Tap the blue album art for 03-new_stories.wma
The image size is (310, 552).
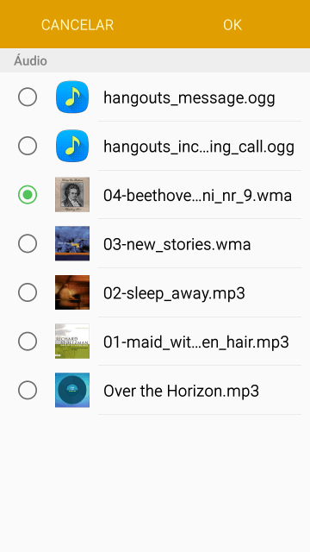coord(72,243)
